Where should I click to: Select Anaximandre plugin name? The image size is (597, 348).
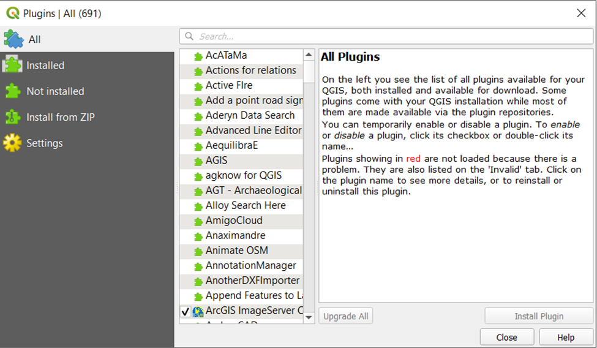tap(235, 235)
